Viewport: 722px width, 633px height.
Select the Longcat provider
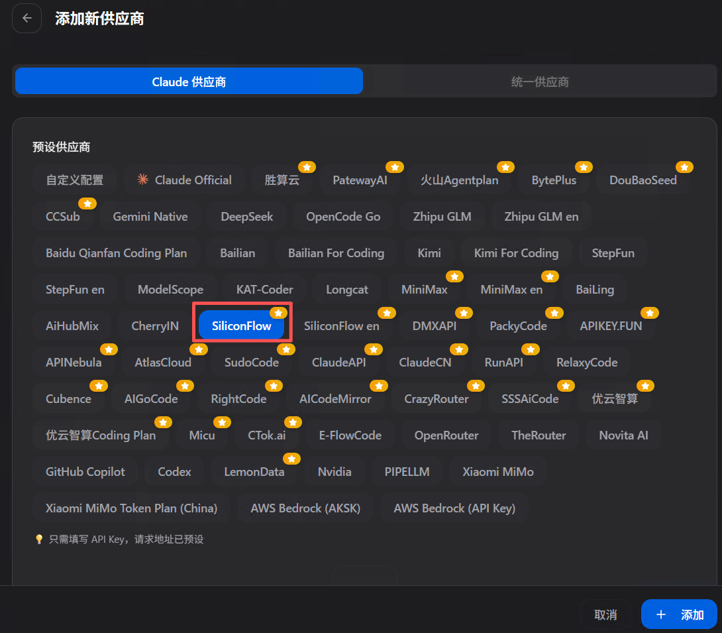346,289
